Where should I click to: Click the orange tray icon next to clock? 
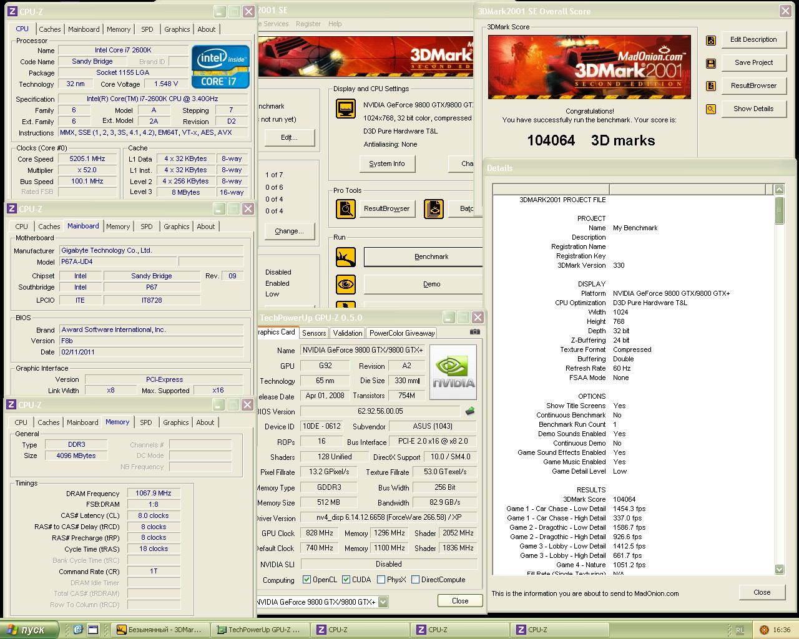tap(764, 630)
